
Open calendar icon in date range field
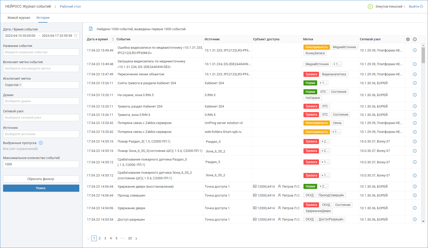pos(76,36)
